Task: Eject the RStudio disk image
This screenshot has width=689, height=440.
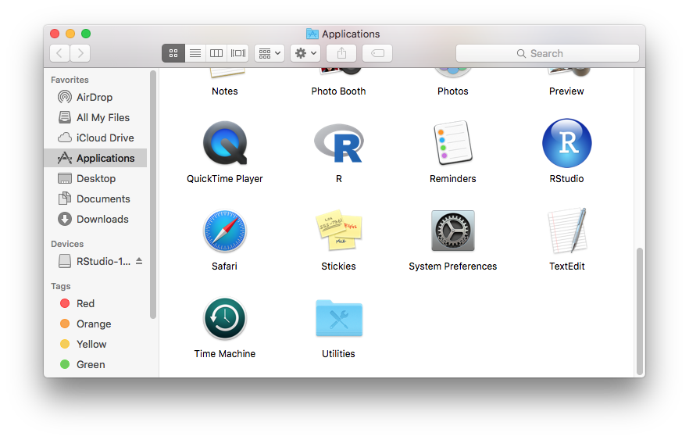Action: tap(139, 261)
